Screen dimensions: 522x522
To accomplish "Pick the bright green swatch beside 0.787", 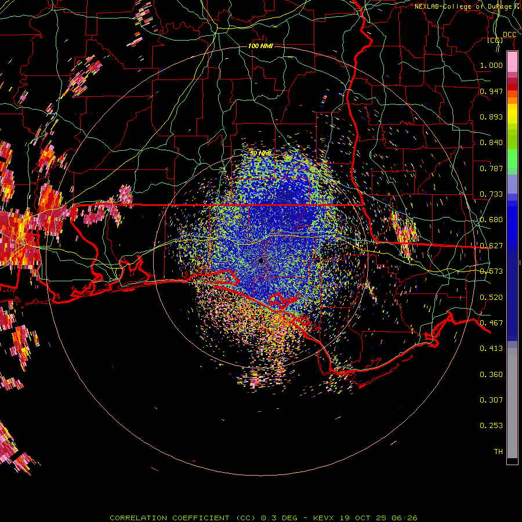I will click(512, 159).
